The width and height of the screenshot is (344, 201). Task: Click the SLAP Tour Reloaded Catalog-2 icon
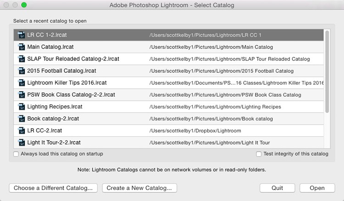tap(22, 59)
